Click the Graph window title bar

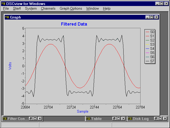(x=82, y=17)
